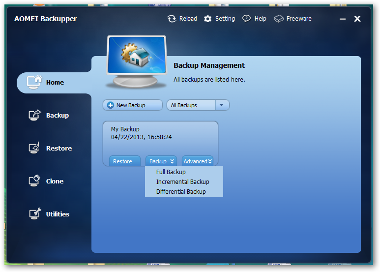This screenshot has width=380, height=272.
Task: Select the My Backup entry title
Action: [125, 129]
